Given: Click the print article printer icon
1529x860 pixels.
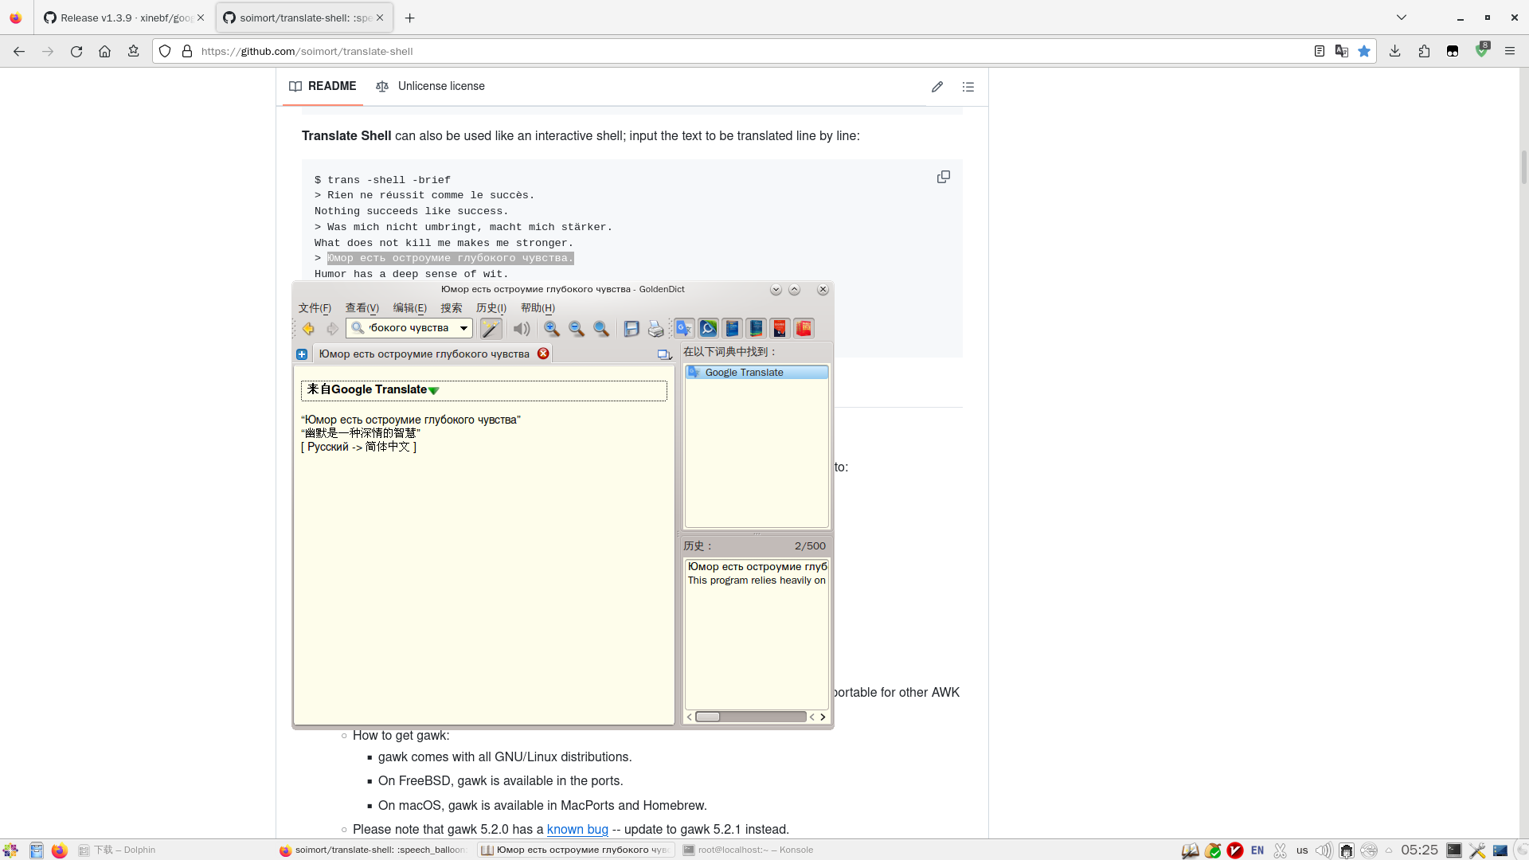Looking at the screenshot, I should [x=655, y=329].
